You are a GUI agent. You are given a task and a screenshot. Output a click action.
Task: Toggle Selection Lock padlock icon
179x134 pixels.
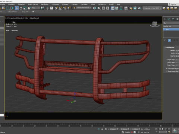pos(102,129)
